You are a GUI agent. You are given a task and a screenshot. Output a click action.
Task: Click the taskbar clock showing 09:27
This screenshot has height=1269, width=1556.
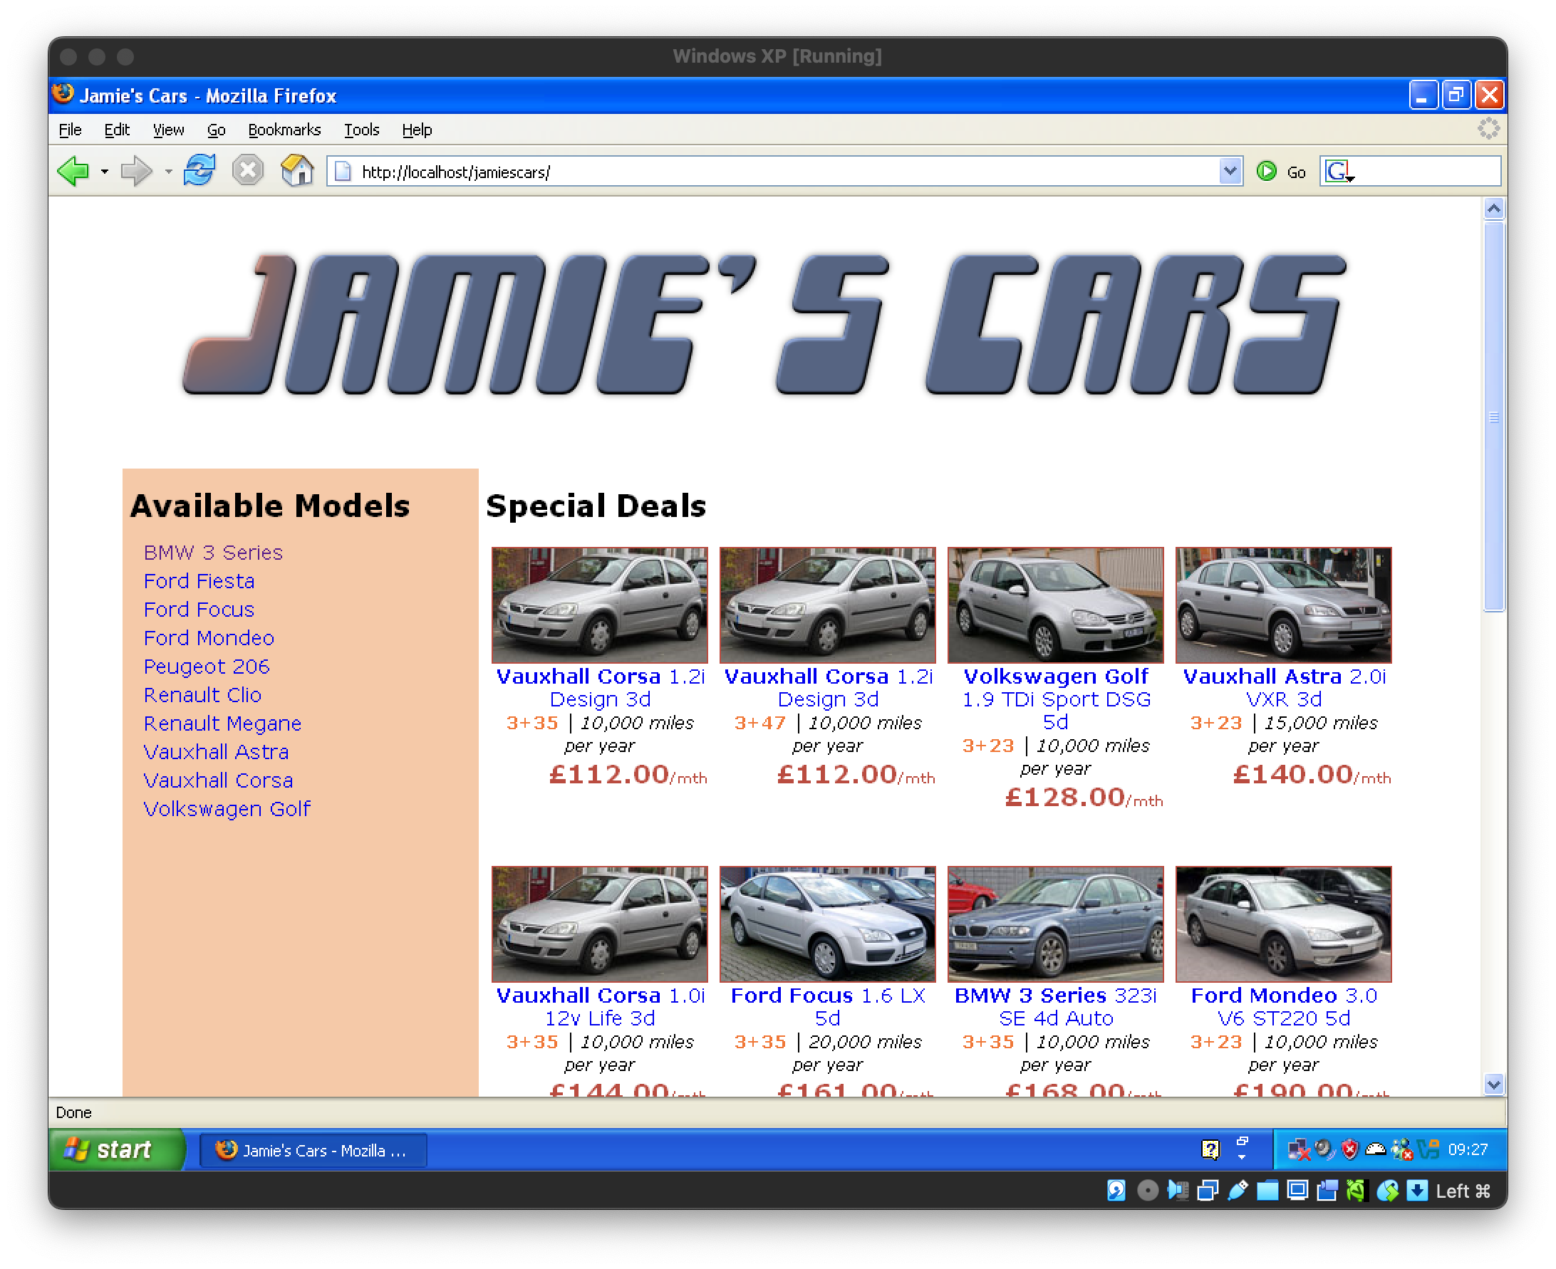[1467, 1150]
